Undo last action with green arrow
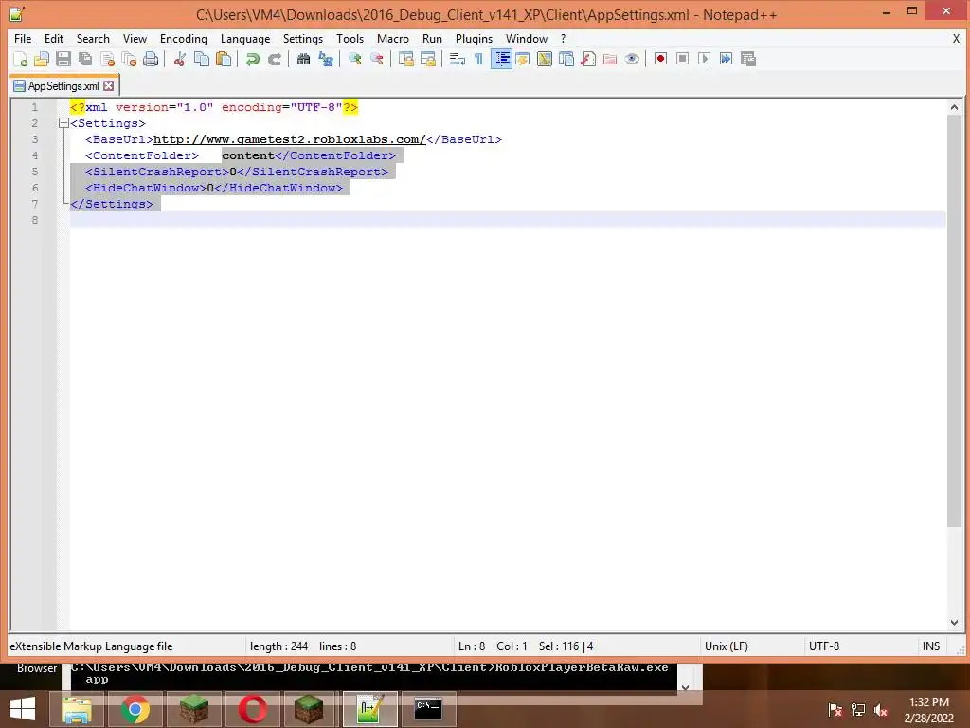The height and width of the screenshot is (728, 970). (x=252, y=59)
